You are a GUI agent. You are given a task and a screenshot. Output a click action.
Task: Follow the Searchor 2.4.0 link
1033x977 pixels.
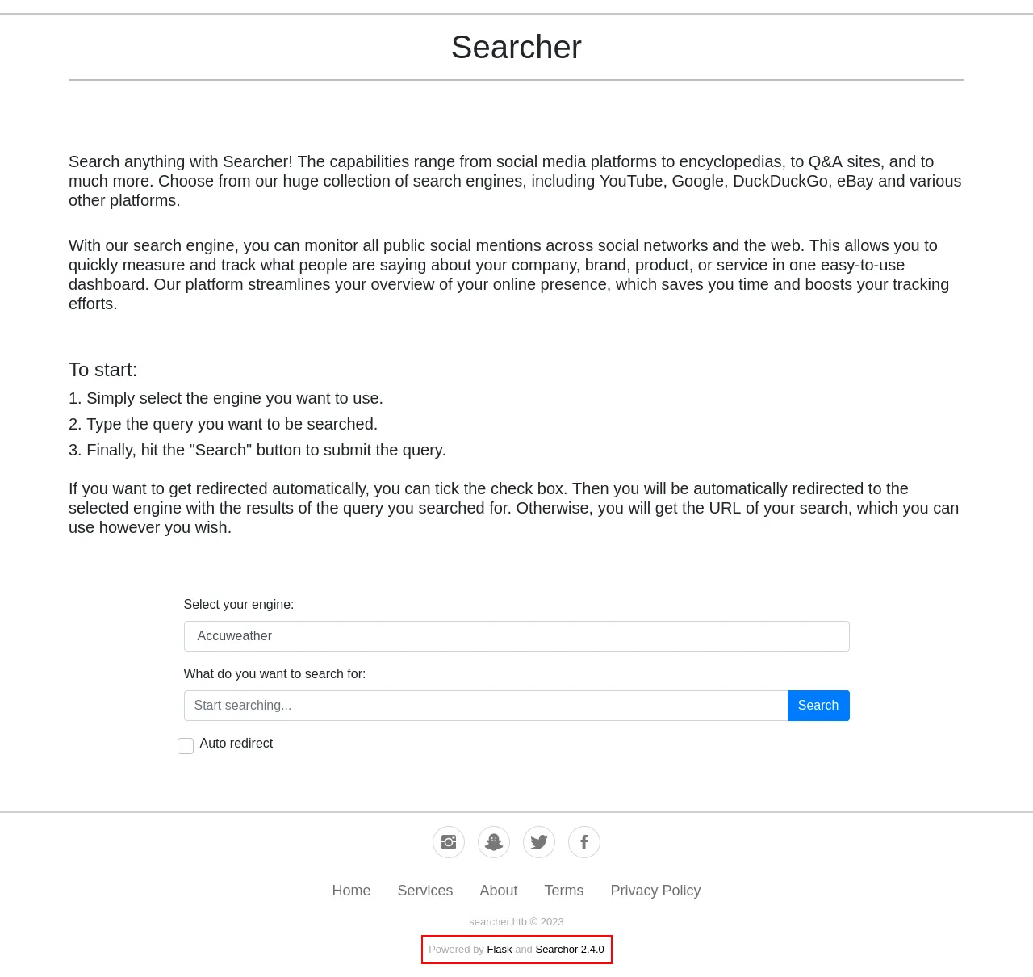point(570,950)
